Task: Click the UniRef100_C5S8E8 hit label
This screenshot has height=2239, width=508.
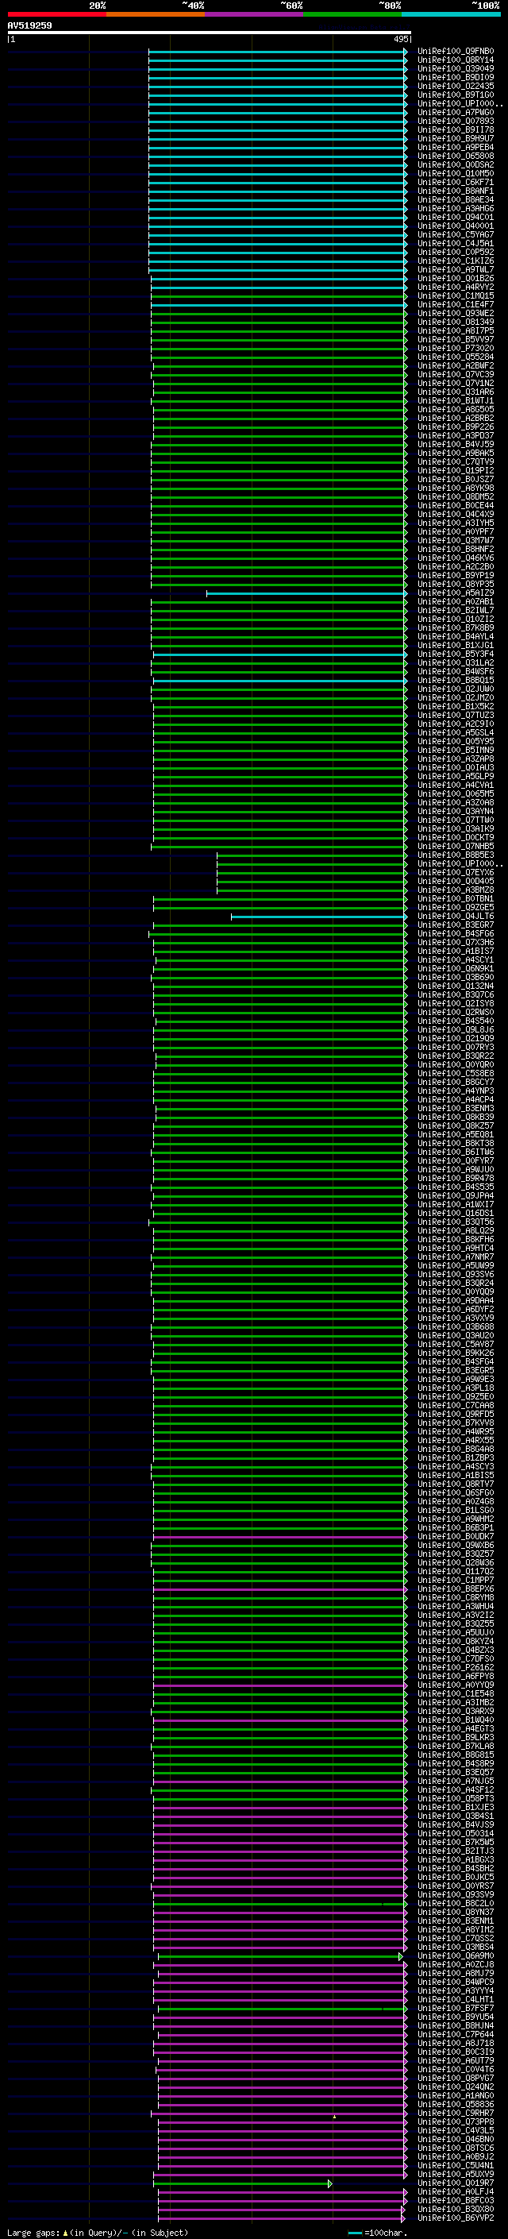Action: (456, 1074)
